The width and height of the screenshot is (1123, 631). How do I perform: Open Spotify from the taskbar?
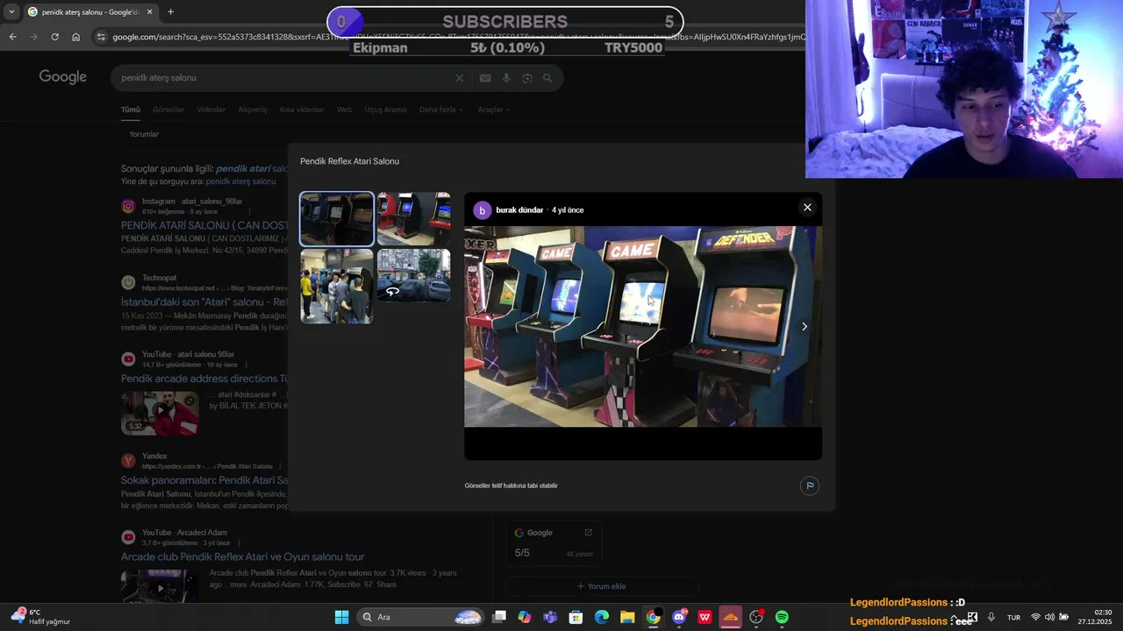782,617
